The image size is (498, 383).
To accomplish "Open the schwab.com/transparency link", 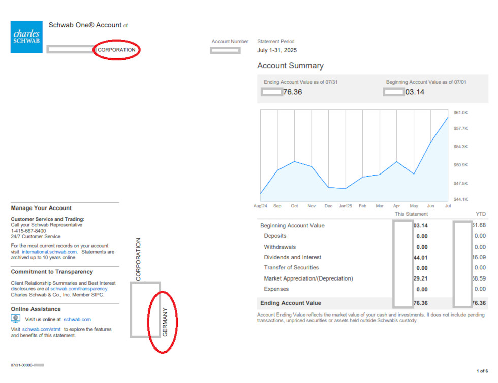I will pos(79,289).
